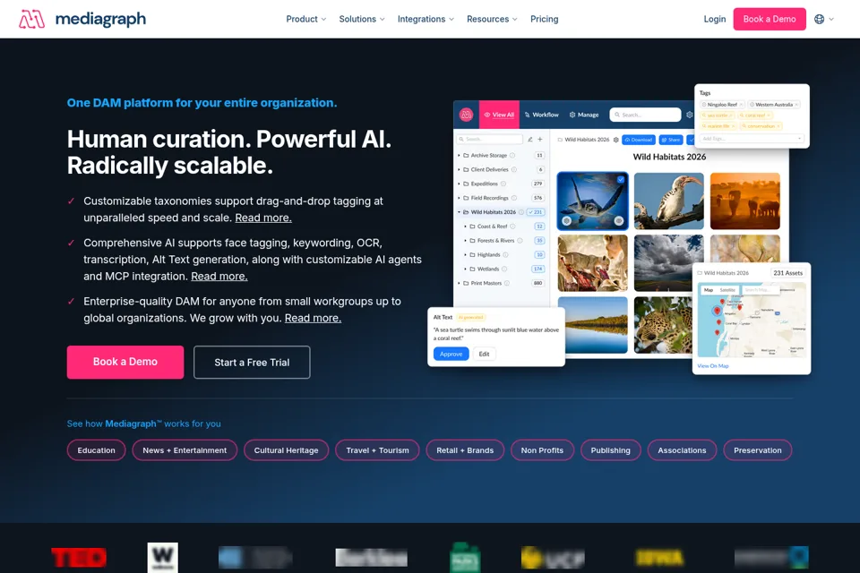Click the red TED logo in the customer strip
Image resolution: width=860 pixels, height=573 pixels.
79,558
